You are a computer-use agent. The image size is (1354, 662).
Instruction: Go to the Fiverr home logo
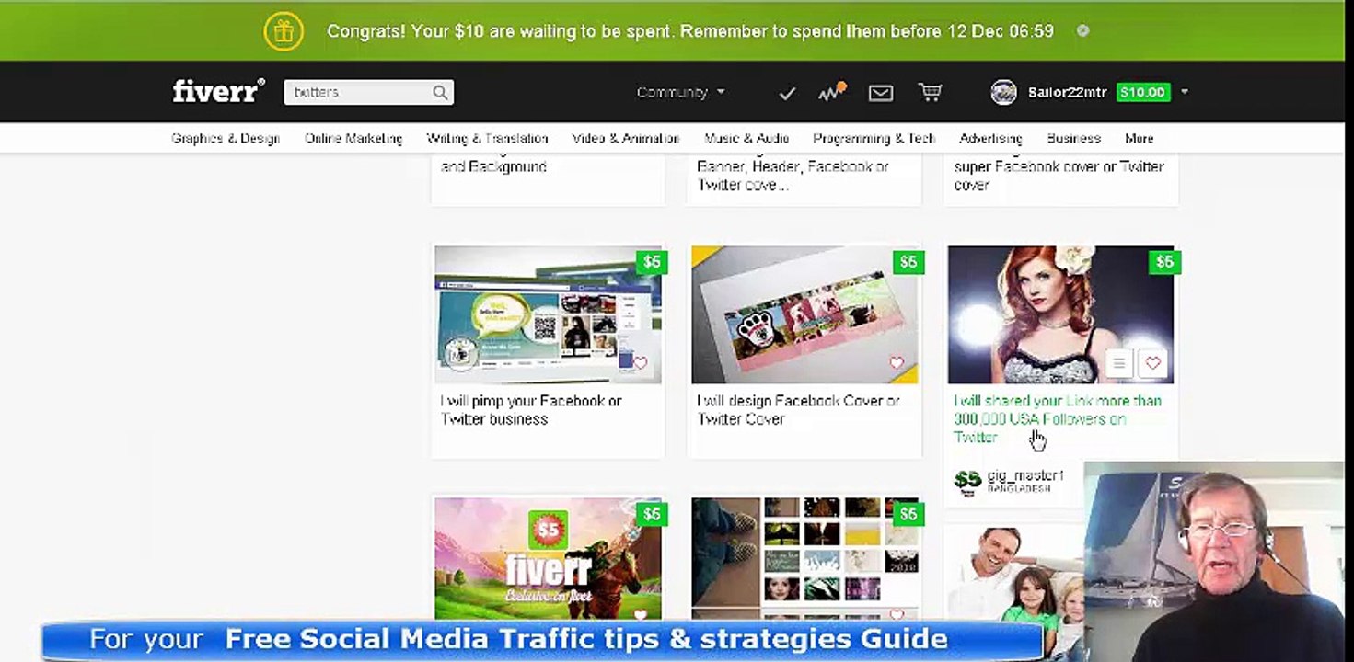tap(218, 91)
